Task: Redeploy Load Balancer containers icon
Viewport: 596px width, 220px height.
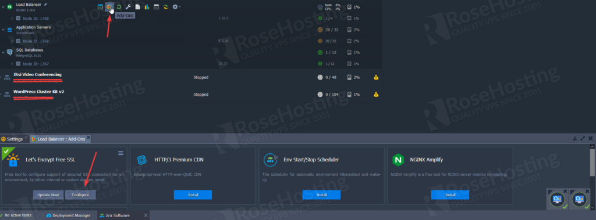Action: [x=166, y=7]
